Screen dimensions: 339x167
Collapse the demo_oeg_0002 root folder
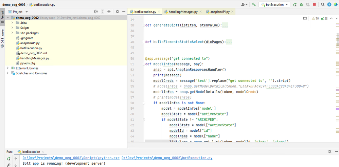8,18
